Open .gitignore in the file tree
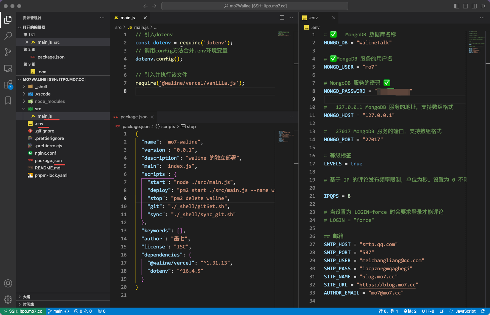The width and height of the screenshot is (490, 315). pyautogui.click(x=63, y=131)
